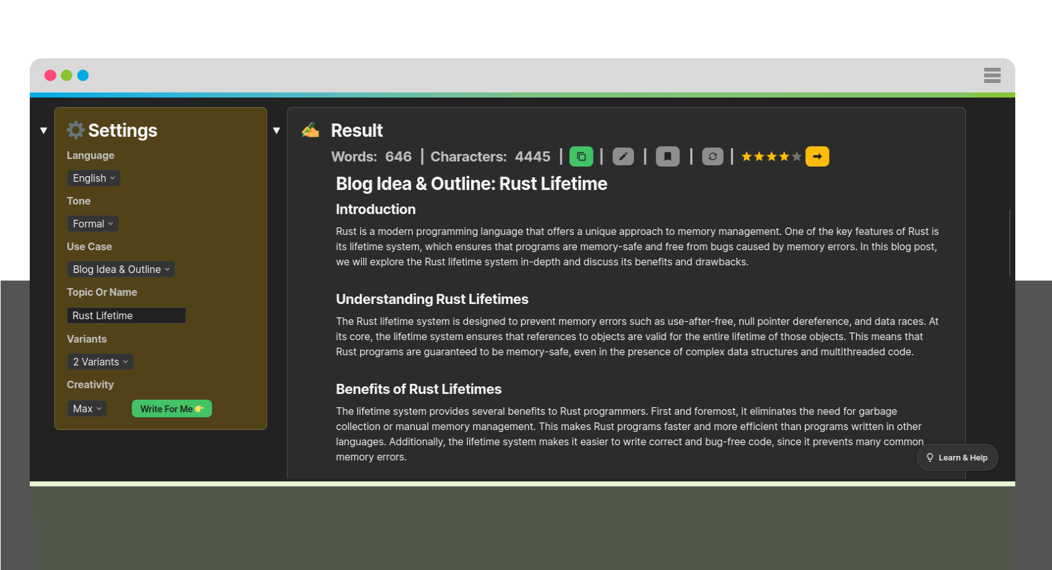
Task: Click the Settings gear icon
Action: point(76,130)
